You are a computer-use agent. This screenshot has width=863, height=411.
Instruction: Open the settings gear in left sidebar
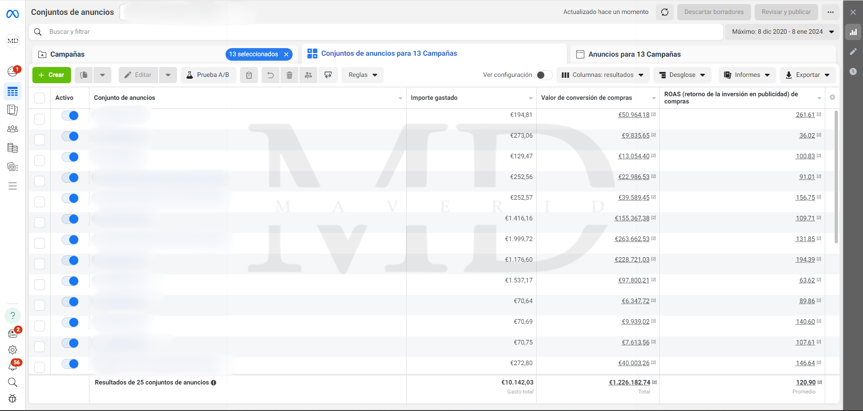13,350
